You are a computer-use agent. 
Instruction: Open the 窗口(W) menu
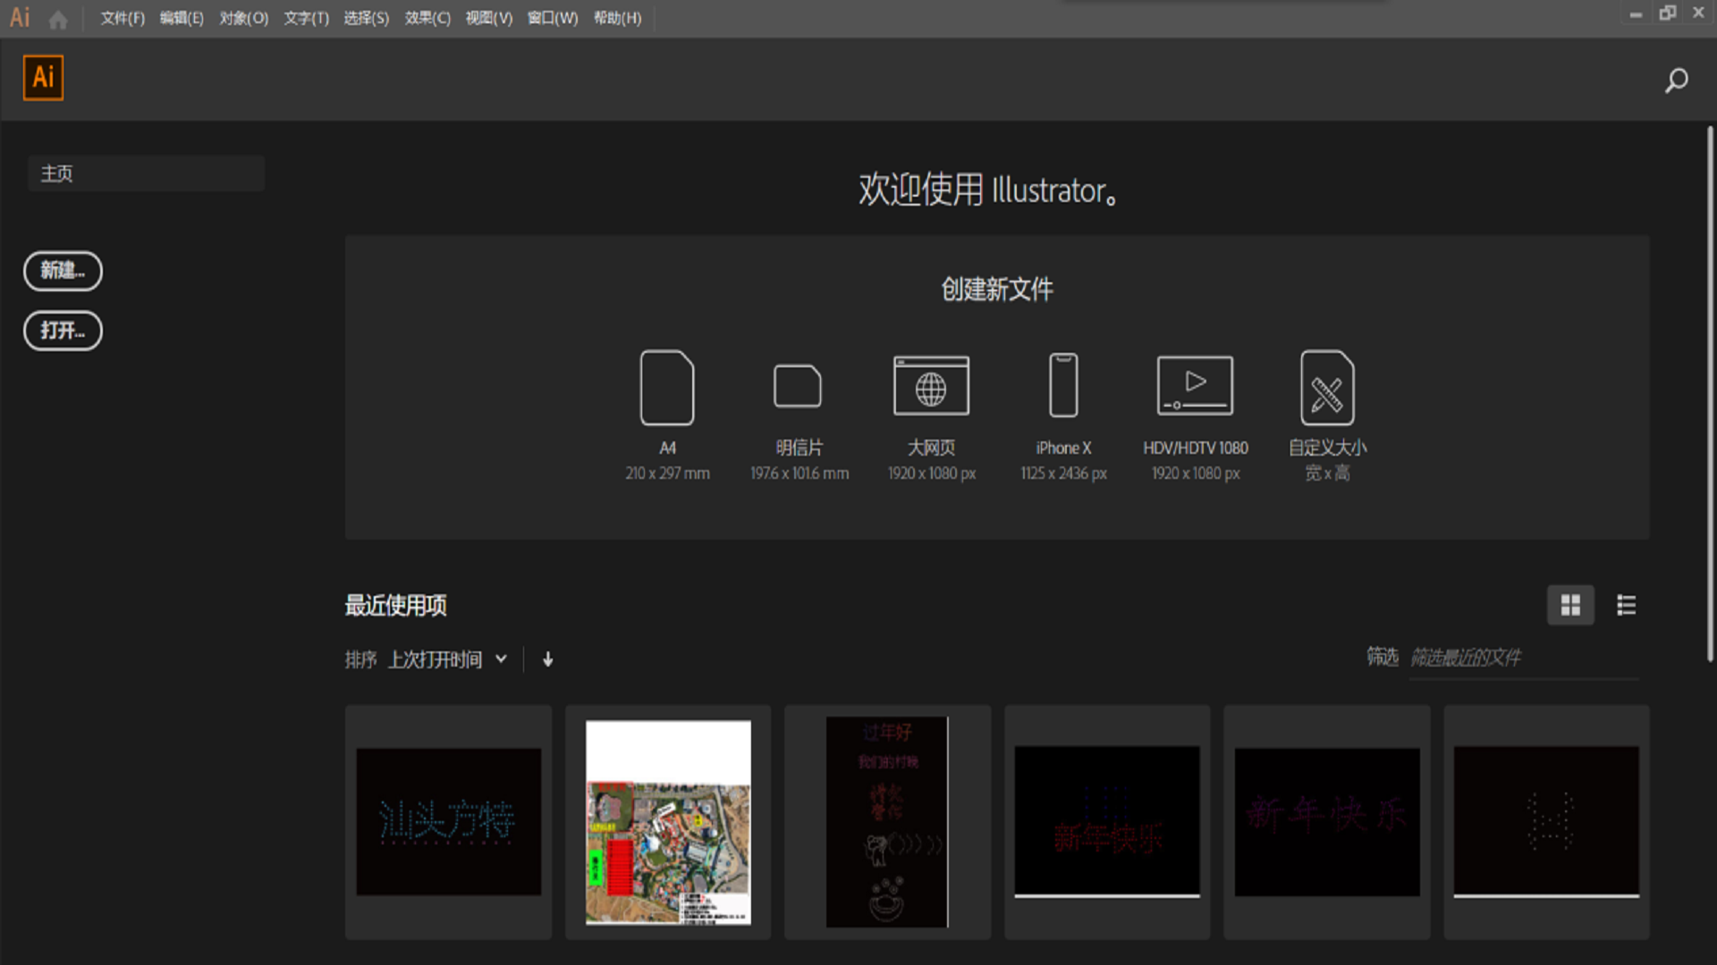[553, 19]
